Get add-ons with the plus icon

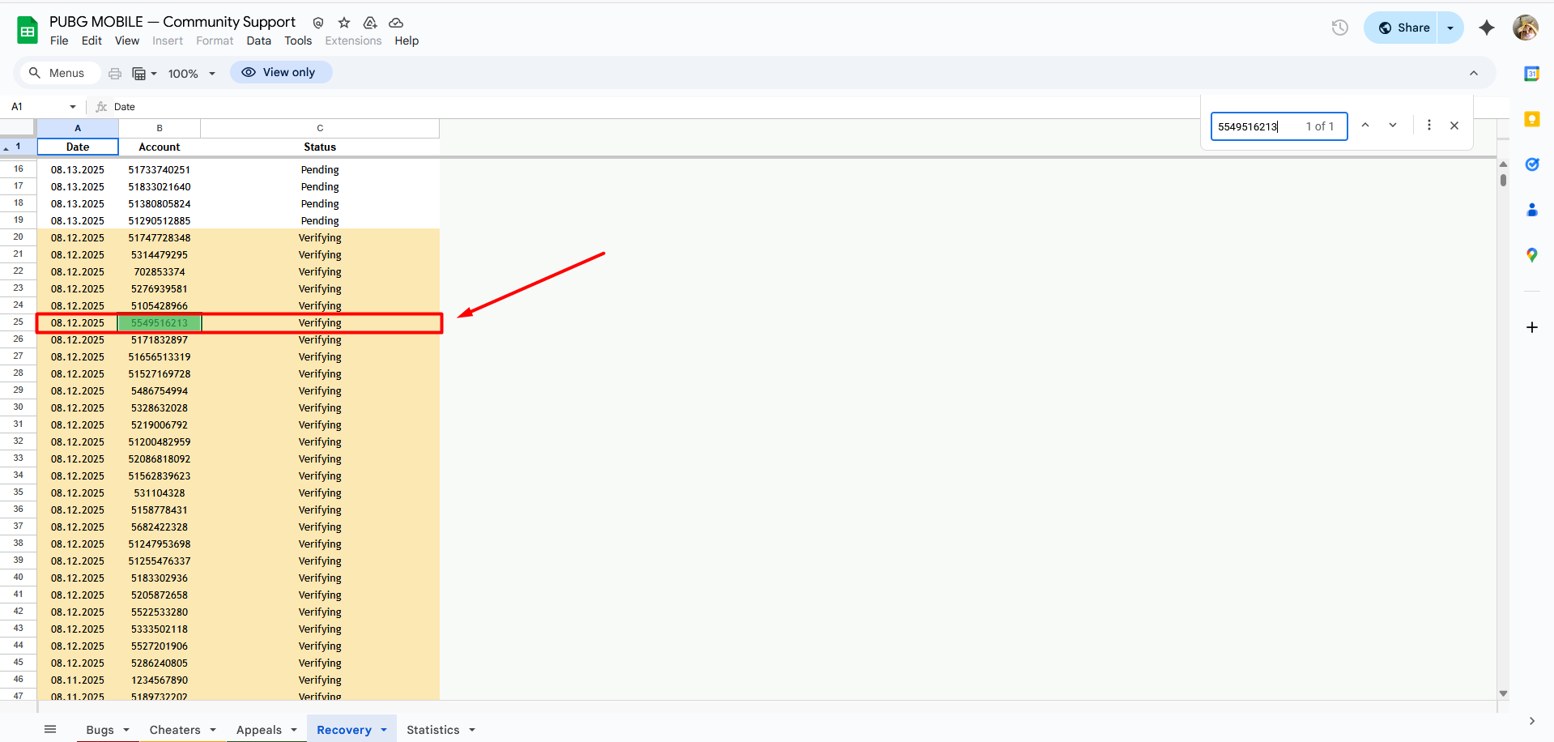pyautogui.click(x=1532, y=327)
